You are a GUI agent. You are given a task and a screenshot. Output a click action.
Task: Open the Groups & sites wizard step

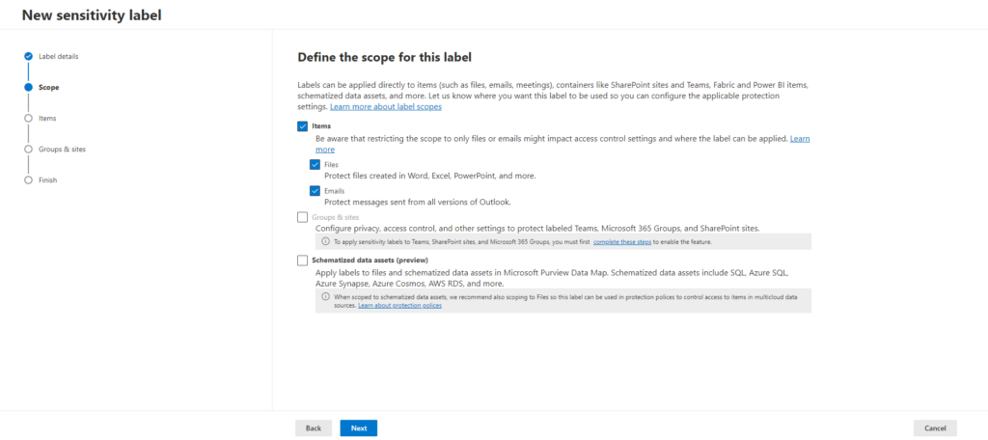click(62, 150)
